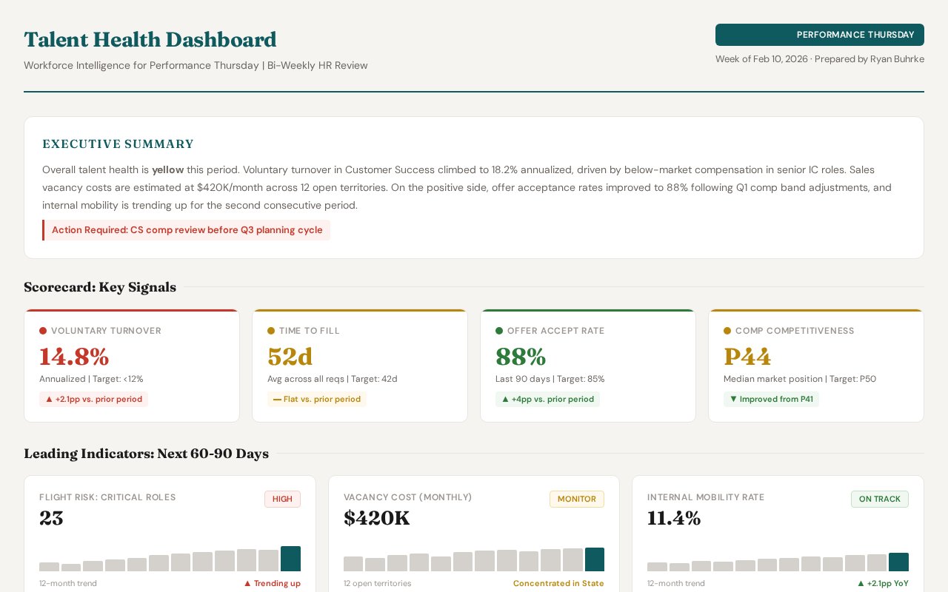Click the yellow status dot on Comp Competitiveness
This screenshot has width=948, height=592.
727,331
